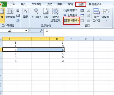Open the Page Layout view (页面布局) button
The height and width of the screenshot is (95, 114).
[10, 13]
